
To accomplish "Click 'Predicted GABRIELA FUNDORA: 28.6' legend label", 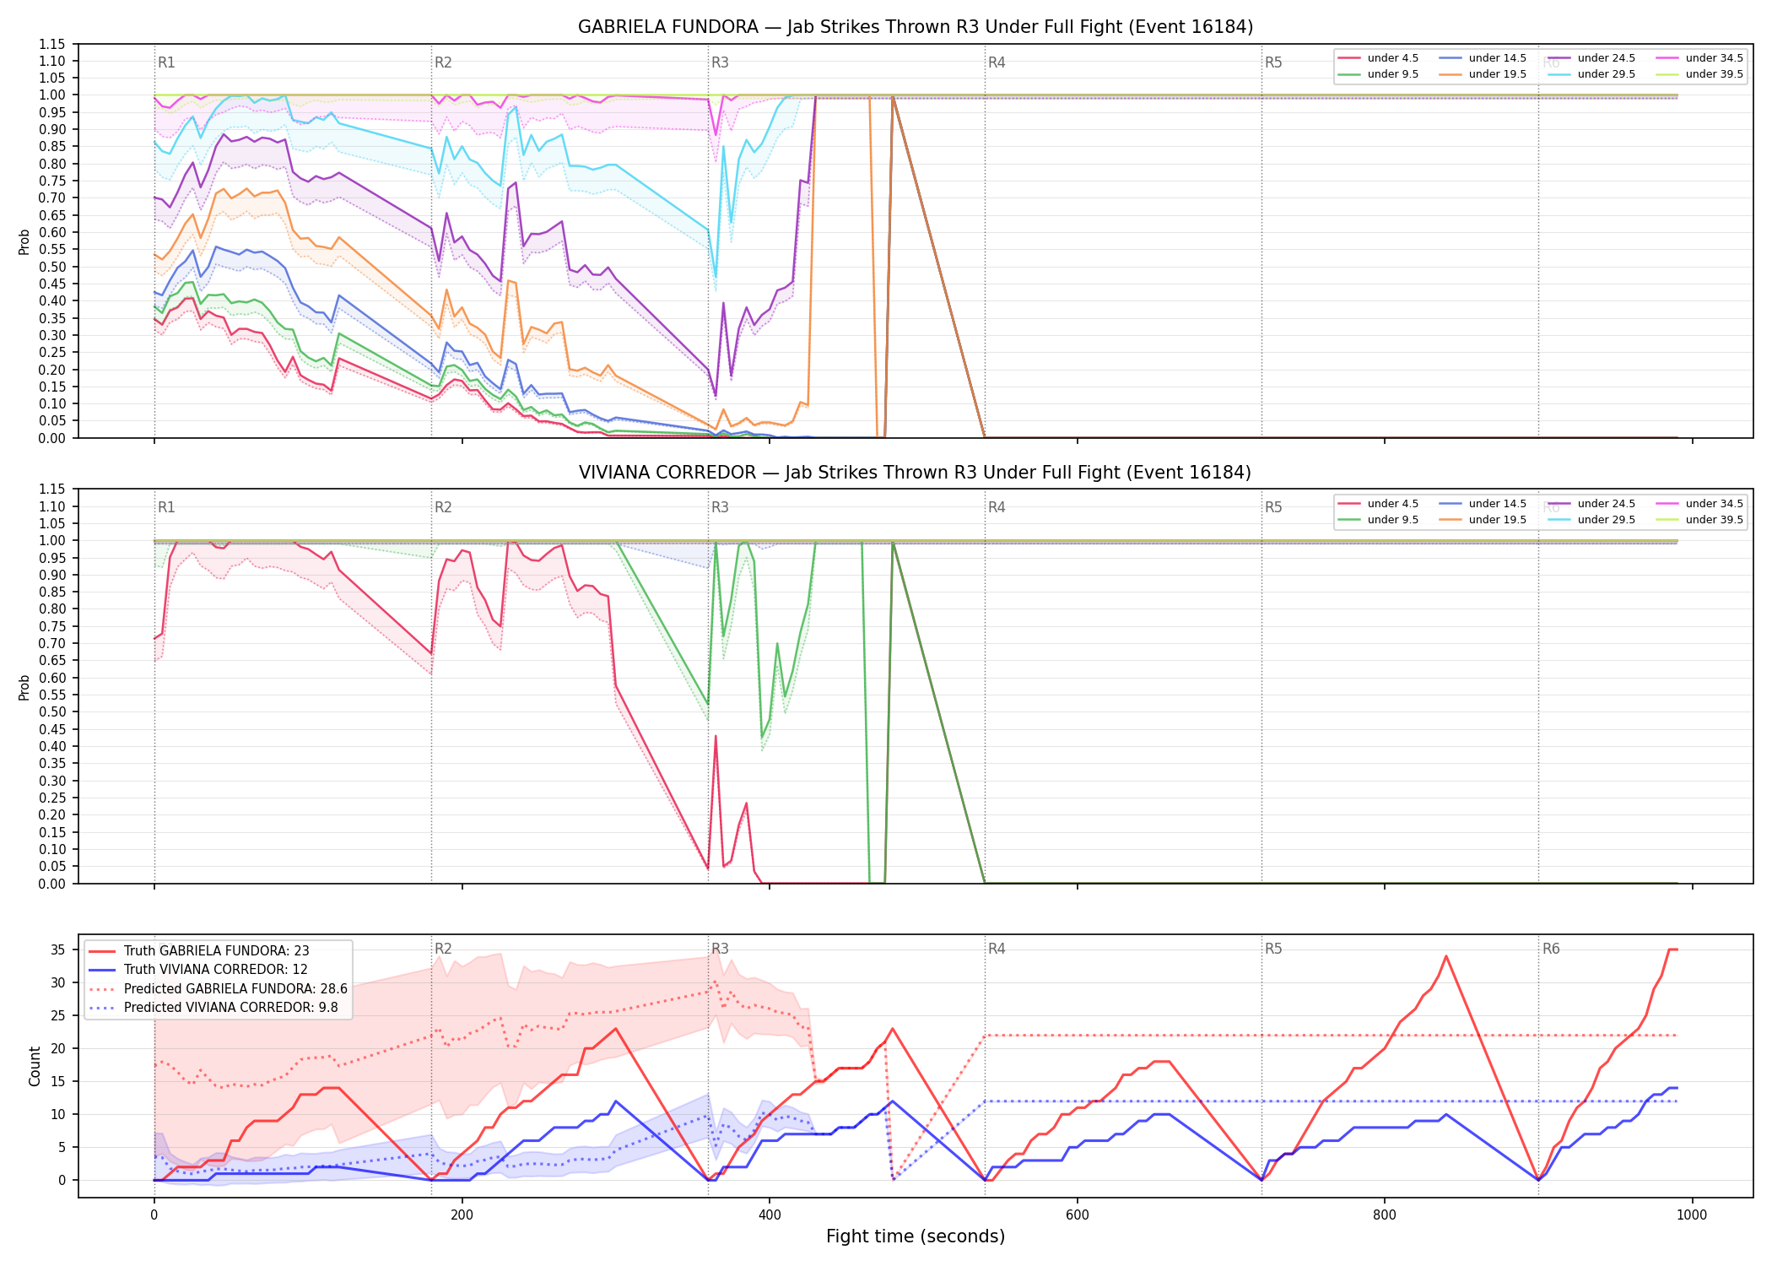I will tap(235, 989).
